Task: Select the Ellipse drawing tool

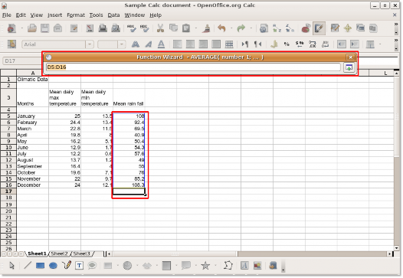Action: [x=53, y=266]
